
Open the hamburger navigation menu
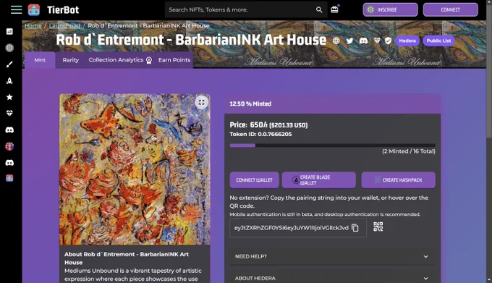coord(17,9)
